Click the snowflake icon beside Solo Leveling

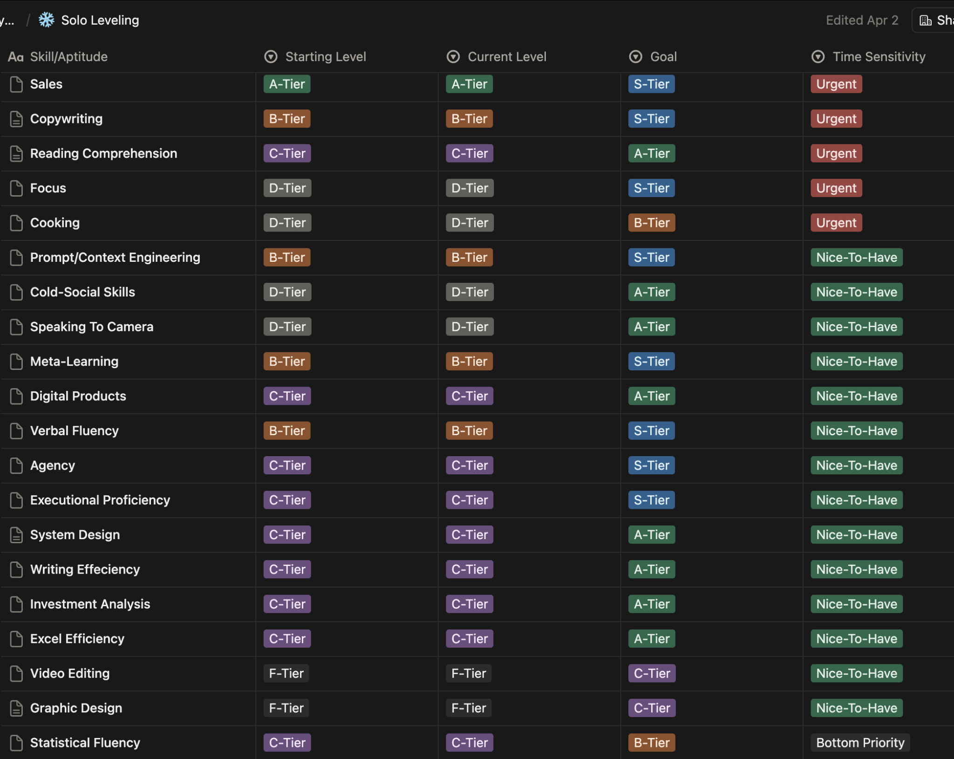click(47, 20)
